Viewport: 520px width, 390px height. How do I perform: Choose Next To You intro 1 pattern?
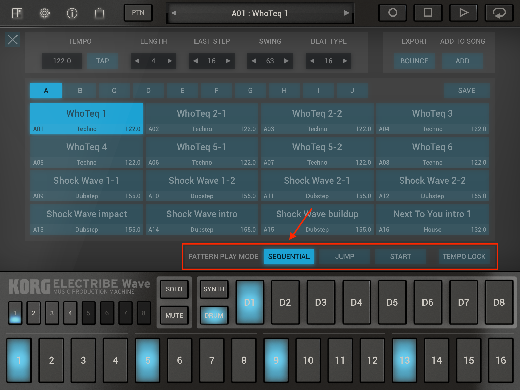[x=433, y=219]
